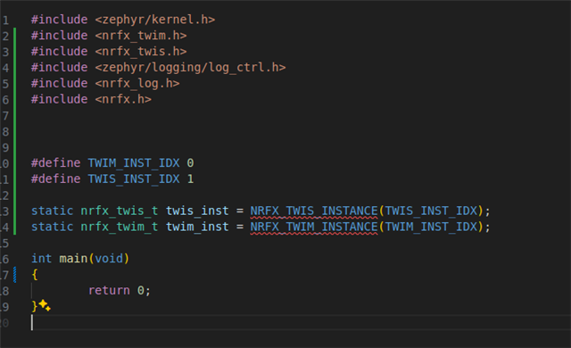Click the nrfx_log.h include path
571x348 pixels.
137,83
